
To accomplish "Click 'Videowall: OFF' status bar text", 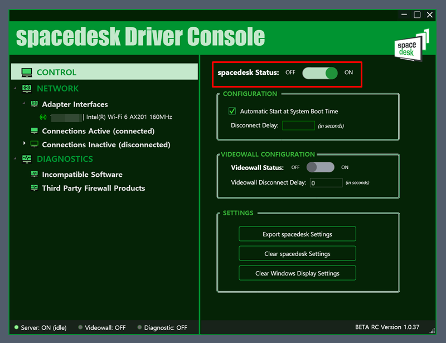I will pyautogui.click(x=105, y=327).
